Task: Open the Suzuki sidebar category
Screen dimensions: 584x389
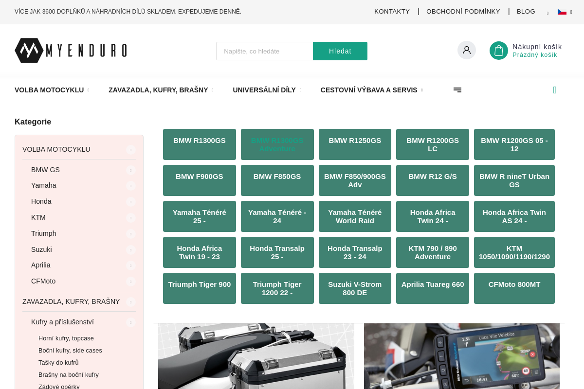Action: coord(41,249)
